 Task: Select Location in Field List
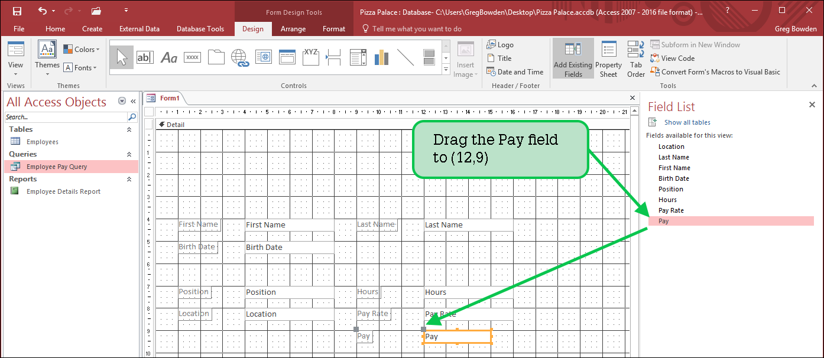(x=671, y=147)
